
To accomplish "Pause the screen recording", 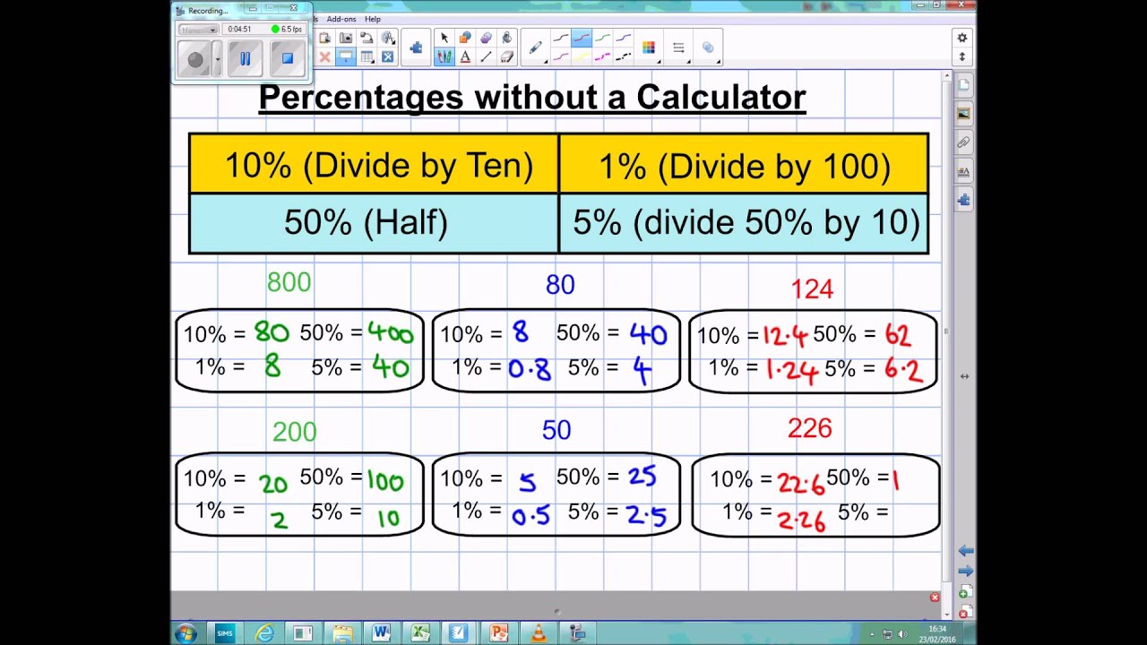I will coord(245,59).
